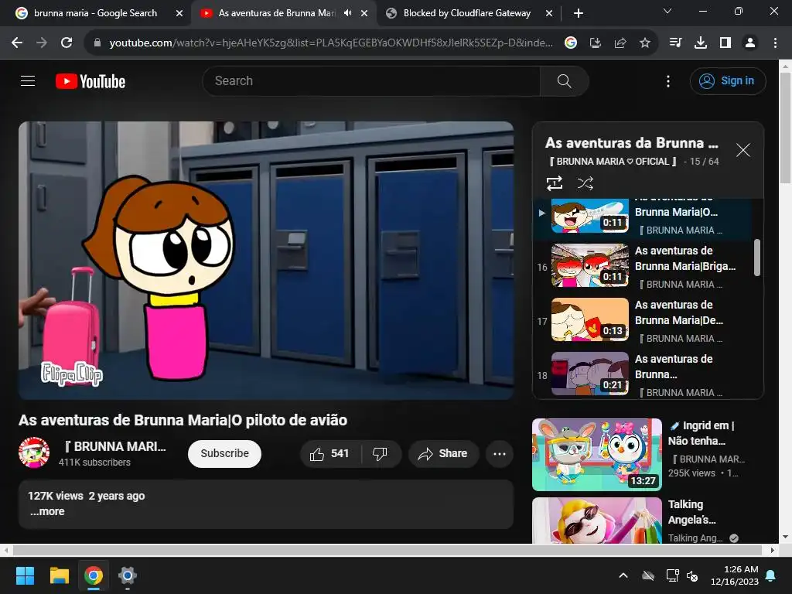Open more actions ellipsis under video
This screenshot has height=594, width=792.
500,453
